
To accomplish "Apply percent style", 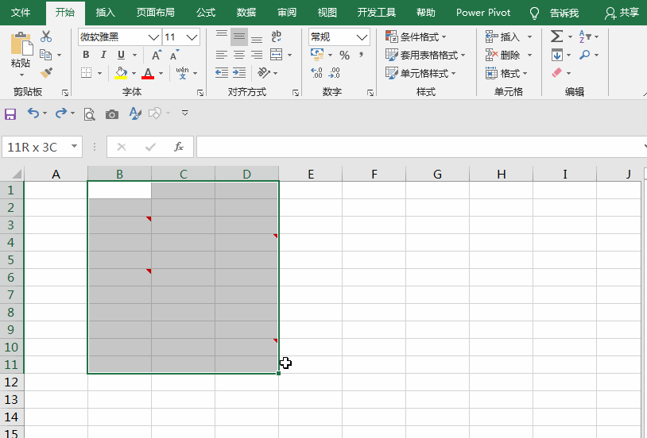I will (344, 55).
